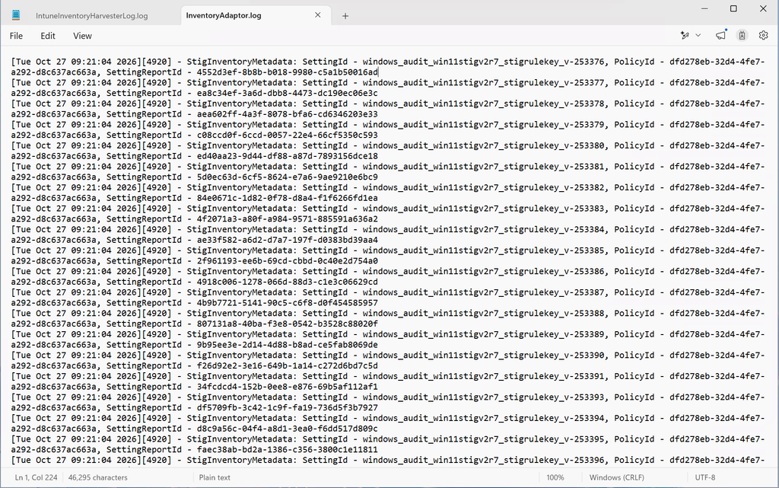
Task: Switch to IntuneInventoryHarvesterLog.log tab
Action: [91, 16]
